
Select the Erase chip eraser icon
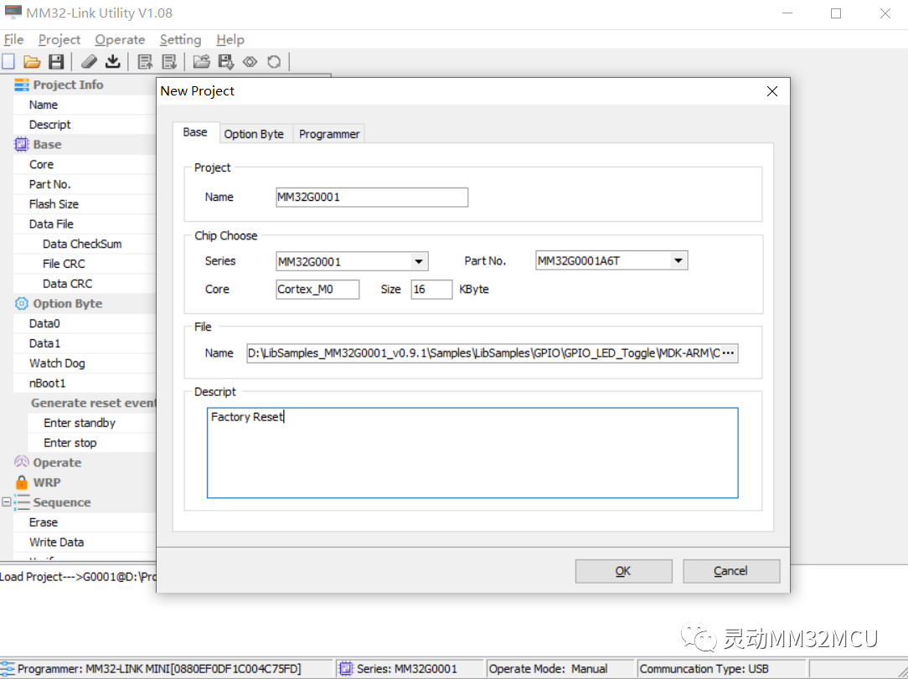point(89,61)
